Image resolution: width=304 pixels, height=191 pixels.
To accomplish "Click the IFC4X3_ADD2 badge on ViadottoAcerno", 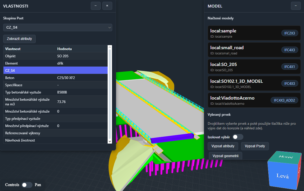I will (284, 100).
